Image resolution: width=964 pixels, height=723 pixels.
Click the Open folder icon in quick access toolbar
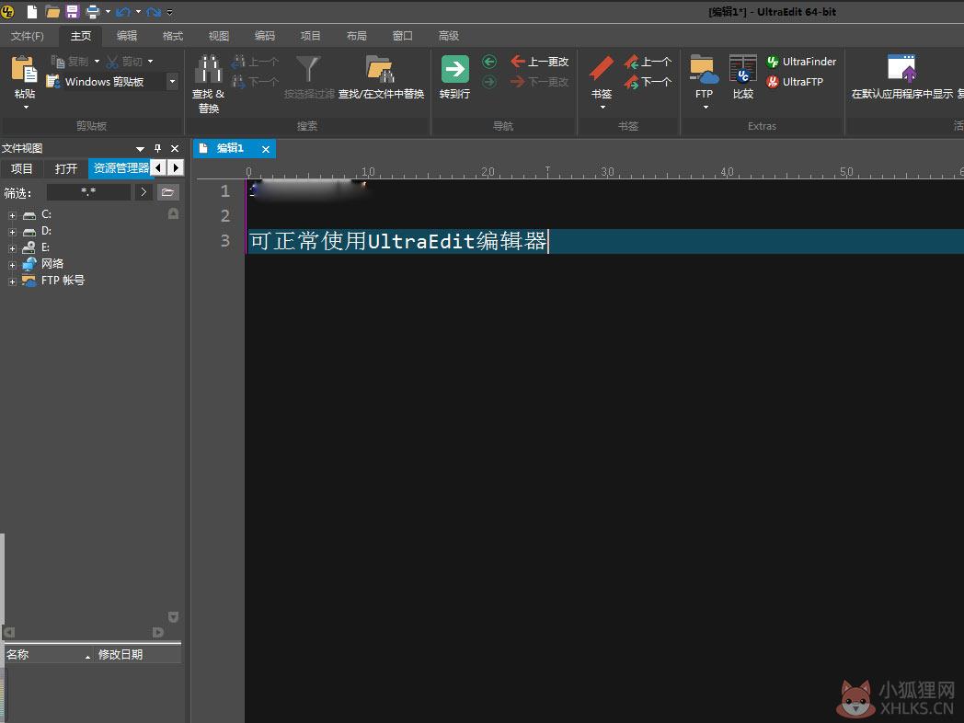tap(52, 12)
